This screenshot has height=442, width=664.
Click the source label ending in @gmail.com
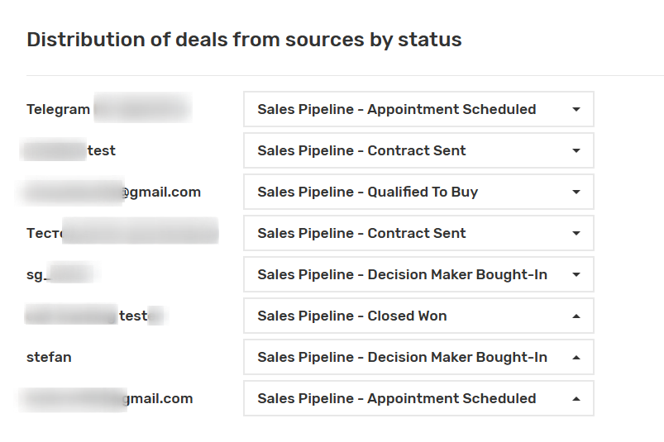161,192
